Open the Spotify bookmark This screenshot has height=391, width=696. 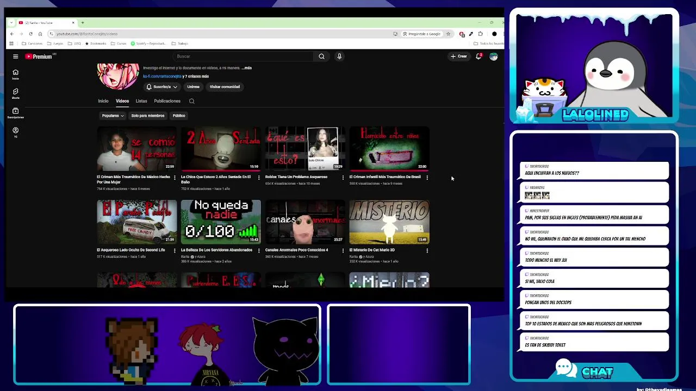point(147,43)
